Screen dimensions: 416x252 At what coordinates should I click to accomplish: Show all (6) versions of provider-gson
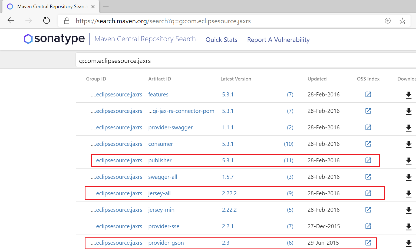point(290,243)
